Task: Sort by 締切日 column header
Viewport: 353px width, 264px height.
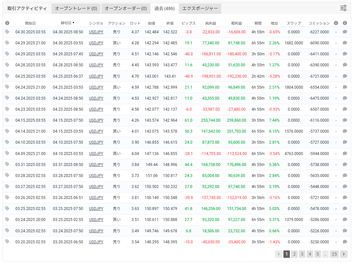Action: [x=67, y=23]
